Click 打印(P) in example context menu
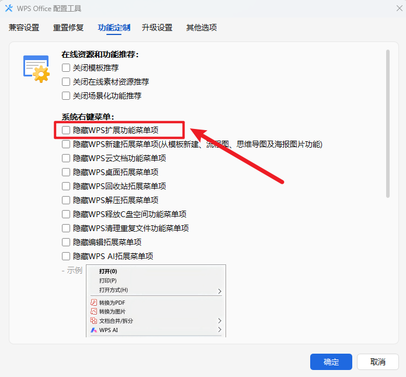Viewport: 406px width, 377px height. (107, 281)
